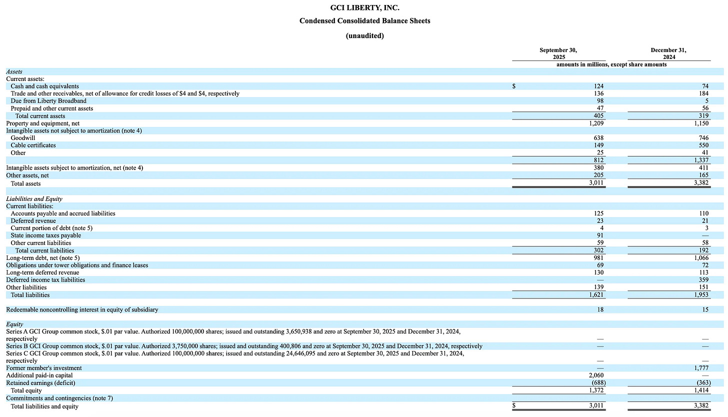Select the 'Total current liabilities' label
The height and width of the screenshot is (417, 728).
pyautogui.click(x=45, y=250)
